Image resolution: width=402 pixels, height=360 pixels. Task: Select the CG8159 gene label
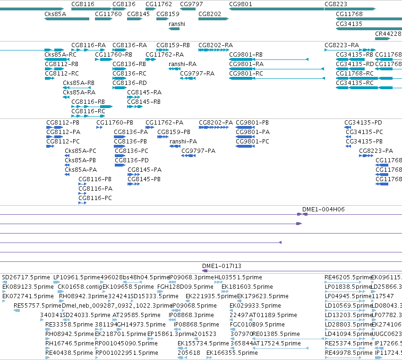(168, 14)
